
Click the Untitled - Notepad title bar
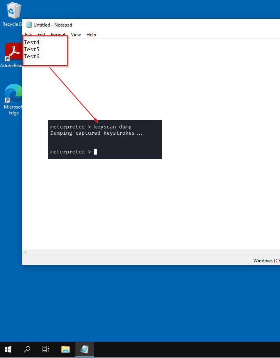pyautogui.click(x=137, y=25)
